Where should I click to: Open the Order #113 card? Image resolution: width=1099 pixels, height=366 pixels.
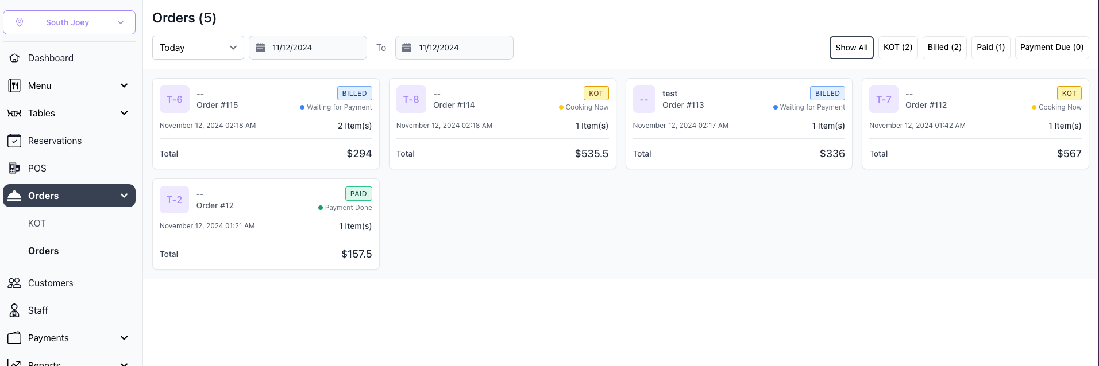tap(739, 123)
